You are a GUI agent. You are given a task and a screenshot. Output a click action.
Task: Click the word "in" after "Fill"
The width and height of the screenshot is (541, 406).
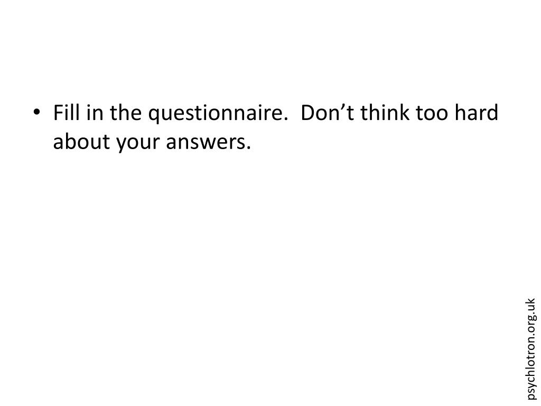(95, 112)
